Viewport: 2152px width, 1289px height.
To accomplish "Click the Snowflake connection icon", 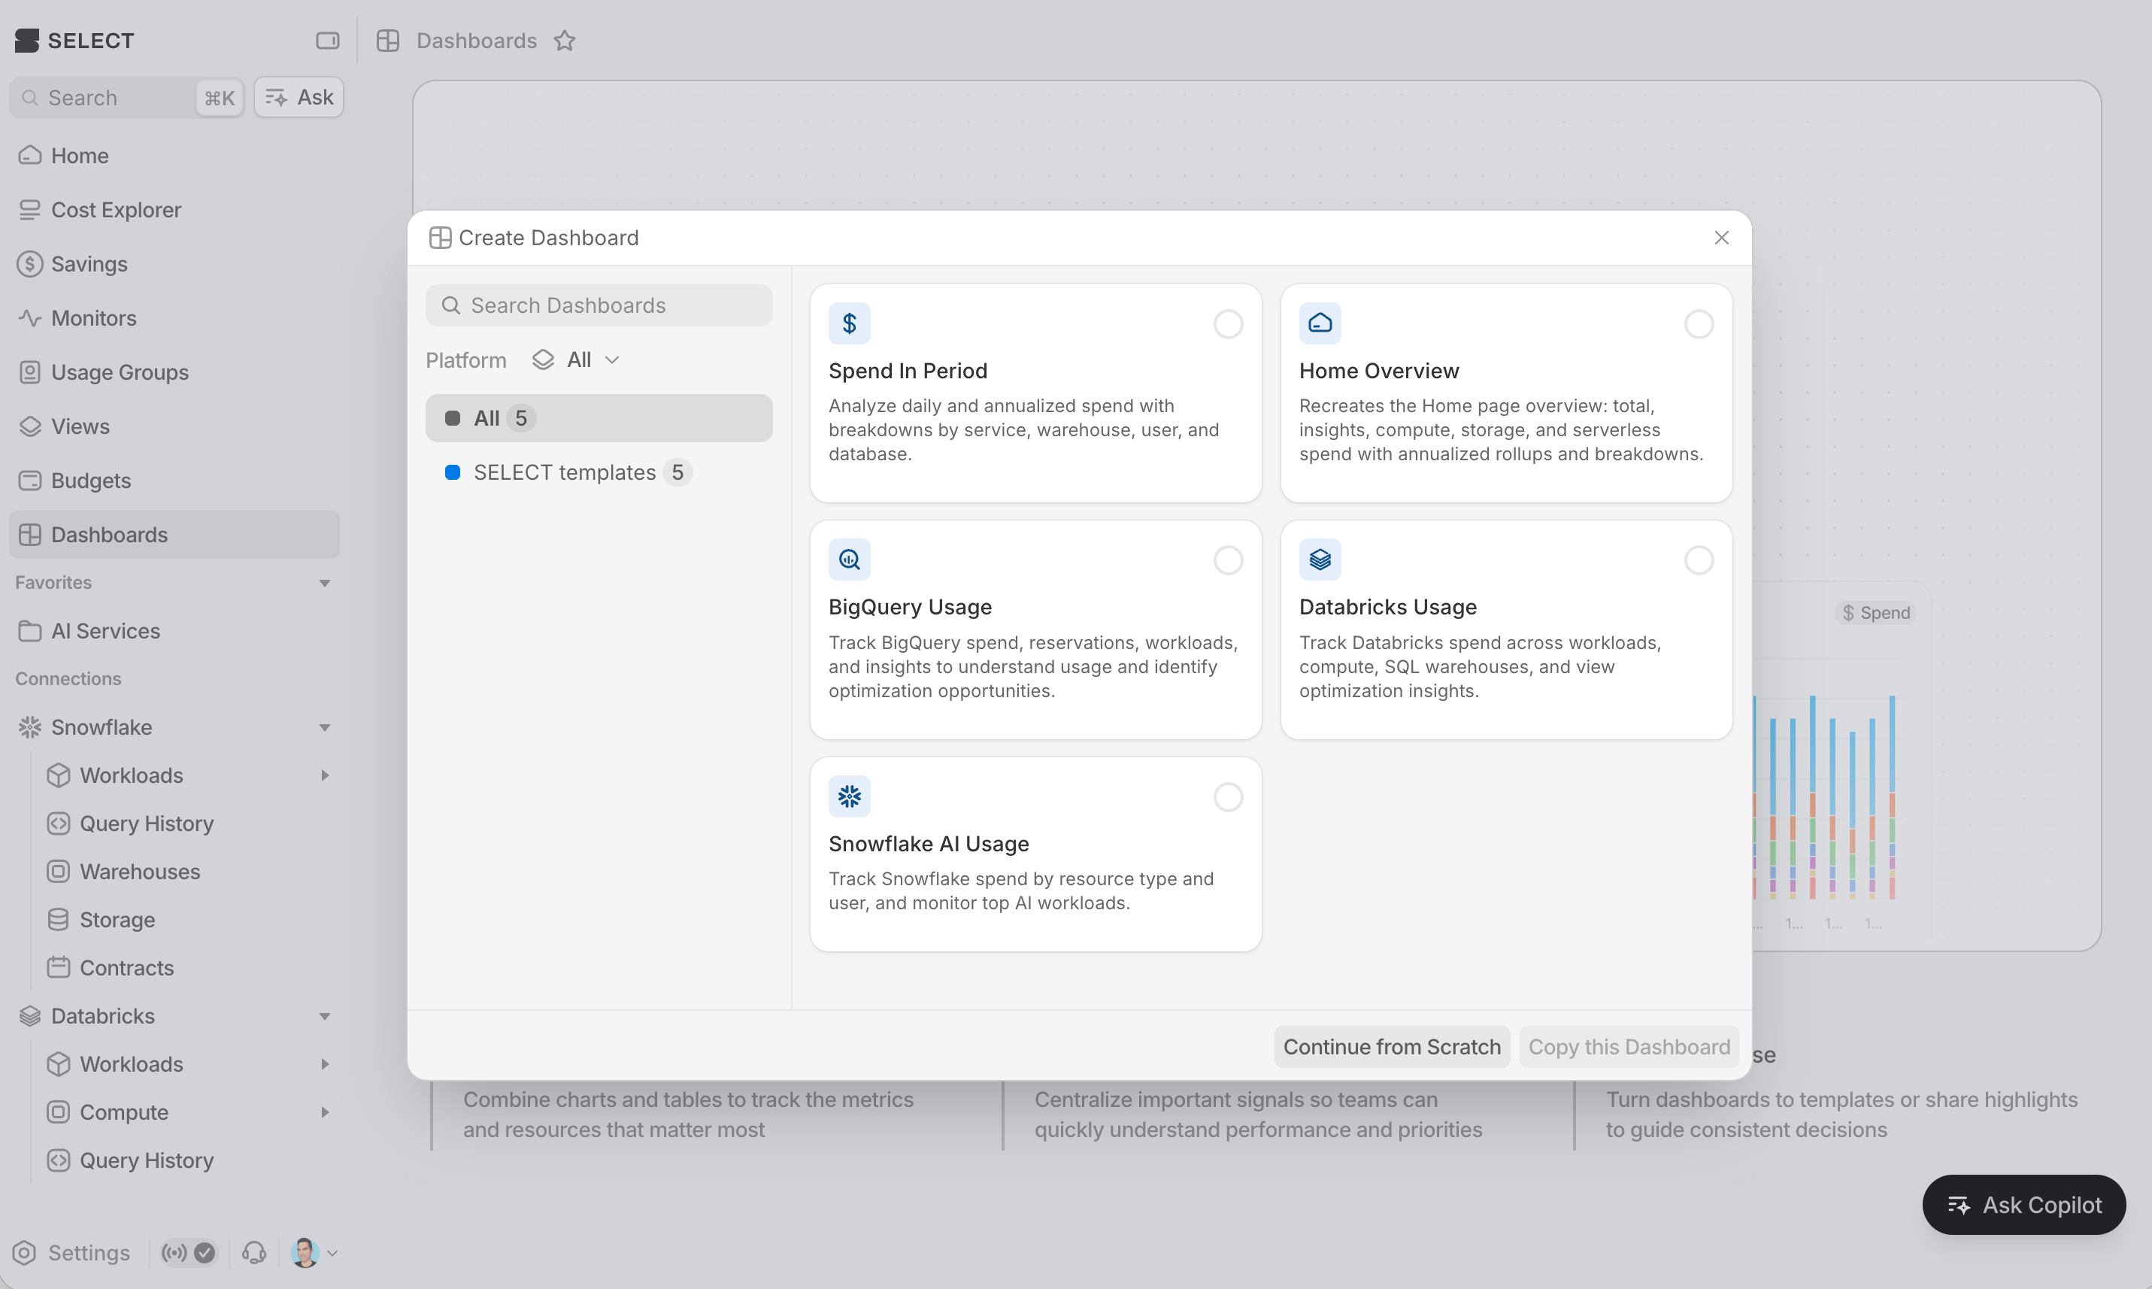I will [x=30, y=727].
